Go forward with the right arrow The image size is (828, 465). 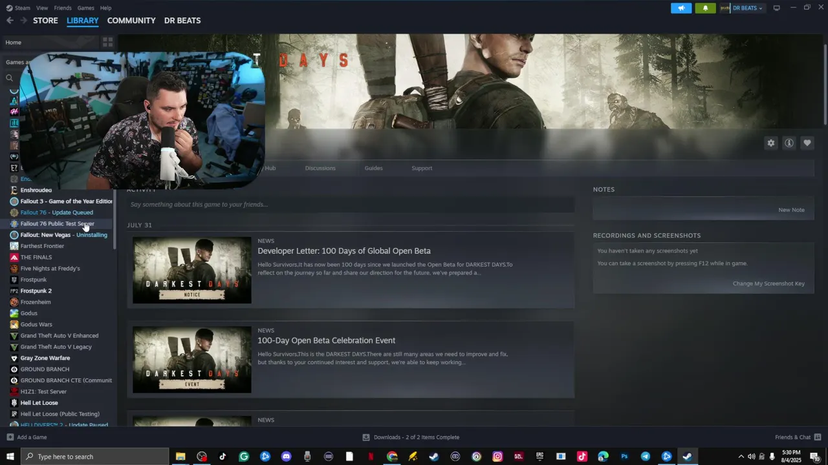point(23,21)
